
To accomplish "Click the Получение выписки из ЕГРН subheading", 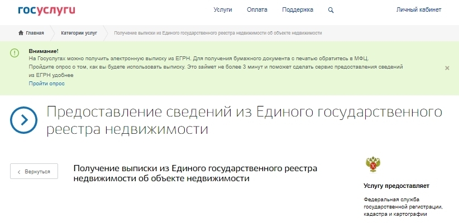I will [195, 173].
